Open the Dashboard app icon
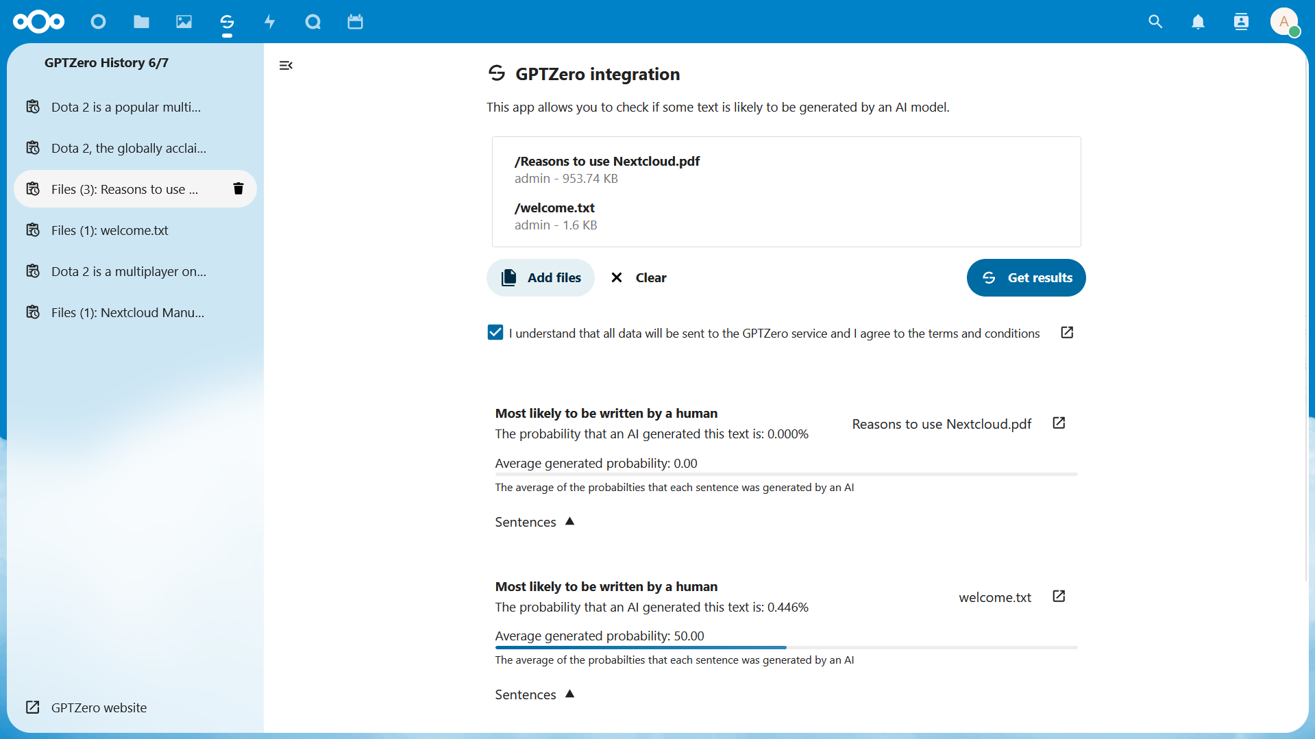 click(98, 22)
